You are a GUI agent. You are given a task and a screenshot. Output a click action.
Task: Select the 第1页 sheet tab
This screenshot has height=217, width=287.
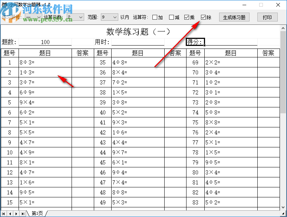(x=37, y=213)
